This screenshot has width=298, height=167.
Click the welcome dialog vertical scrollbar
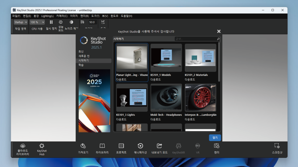coord(219,62)
